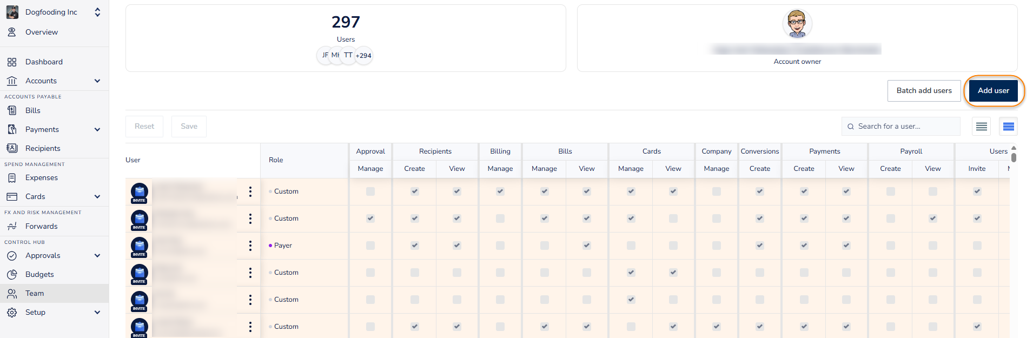This screenshot has width=1033, height=338.
Task: Open the Dogfooding Inc company switcher
Action: pyautogui.click(x=97, y=12)
